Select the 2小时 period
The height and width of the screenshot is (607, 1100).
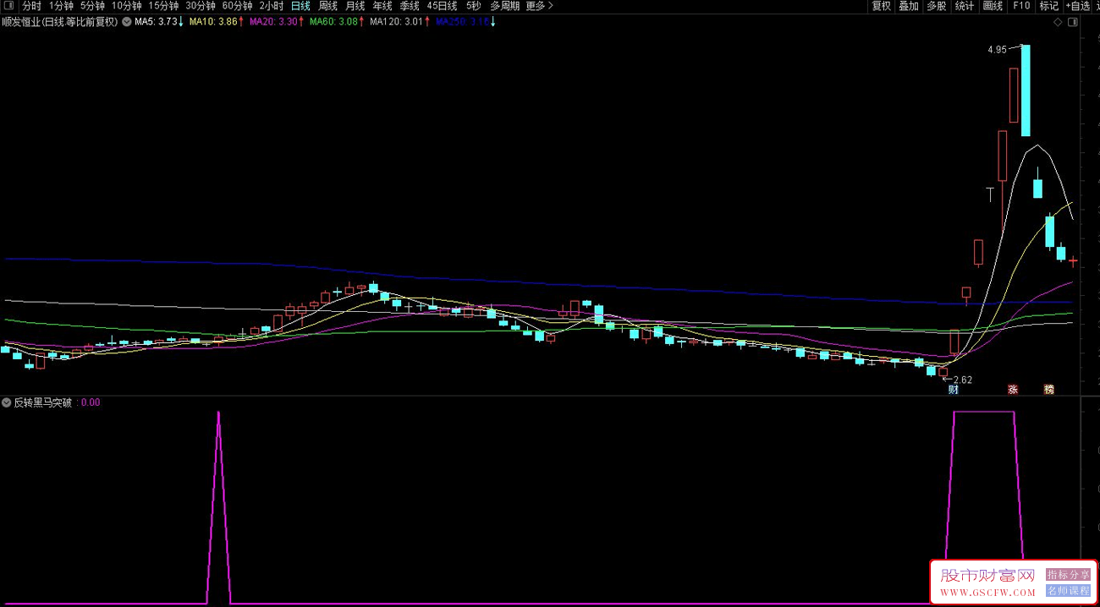click(x=272, y=6)
